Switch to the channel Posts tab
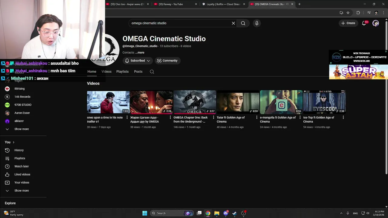 [138, 72]
